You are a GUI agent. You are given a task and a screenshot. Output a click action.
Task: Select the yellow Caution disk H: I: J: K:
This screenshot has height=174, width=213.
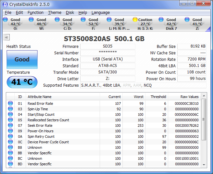tap(135, 20)
